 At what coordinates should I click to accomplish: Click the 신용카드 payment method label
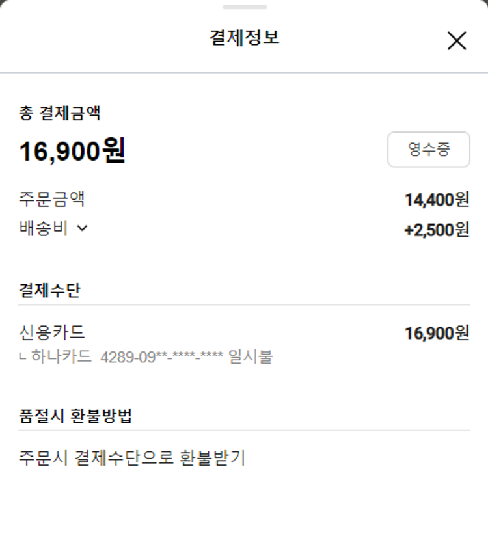coord(52,332)
